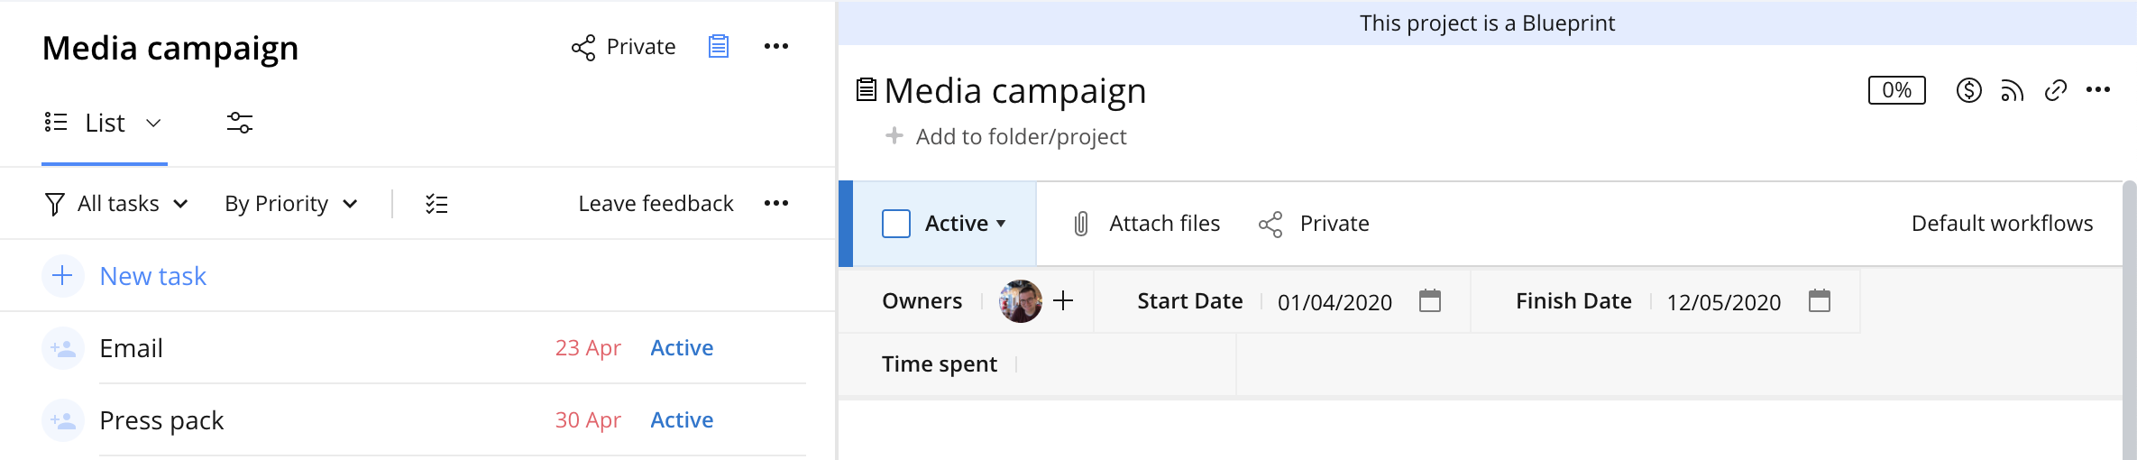Add another owner with plus icon
This screenshot has width=2137, height=460.
coord(1063,300)
